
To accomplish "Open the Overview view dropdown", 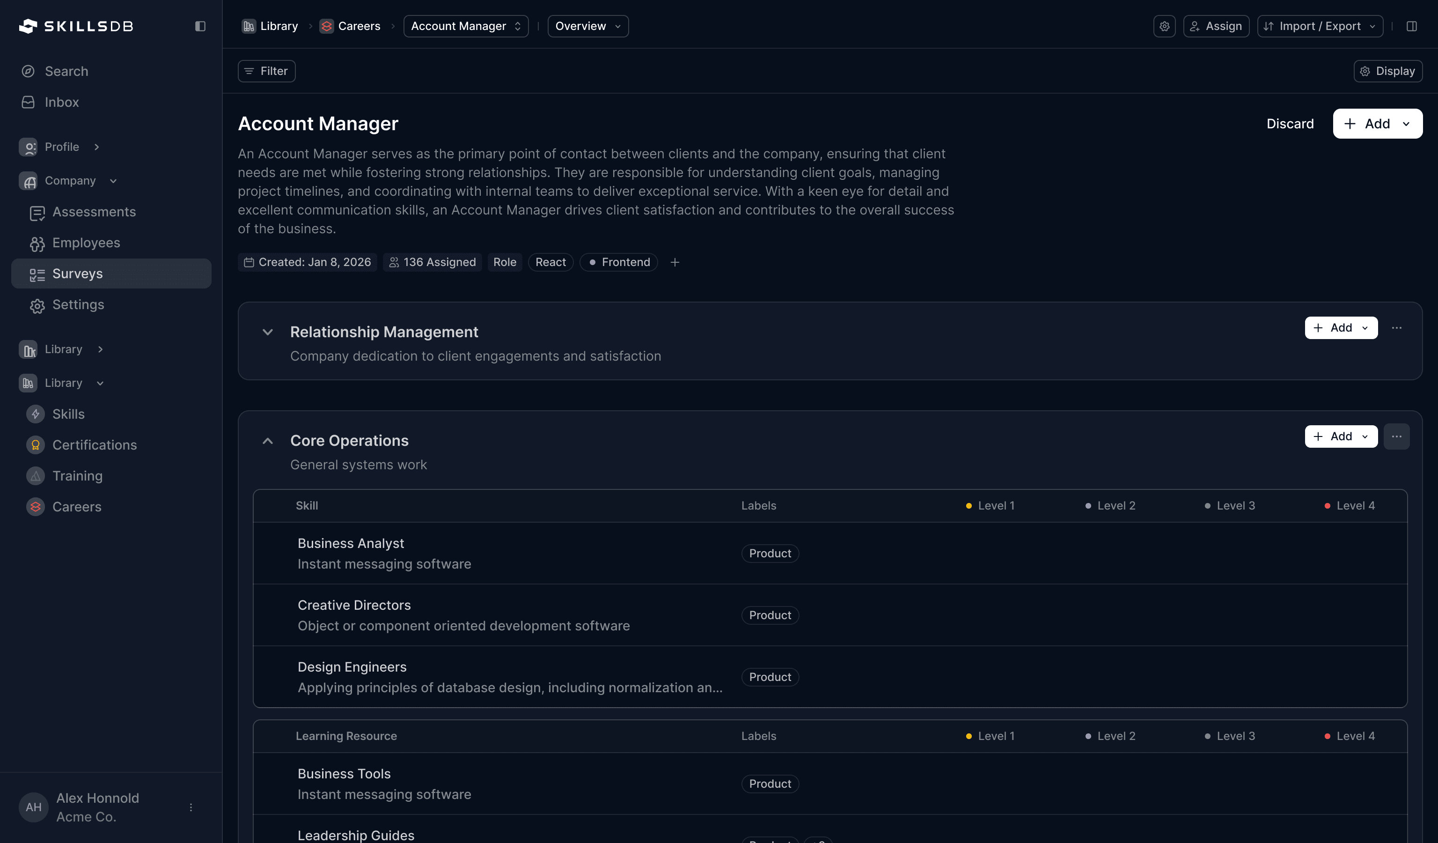I will click(x=588, y=26).
